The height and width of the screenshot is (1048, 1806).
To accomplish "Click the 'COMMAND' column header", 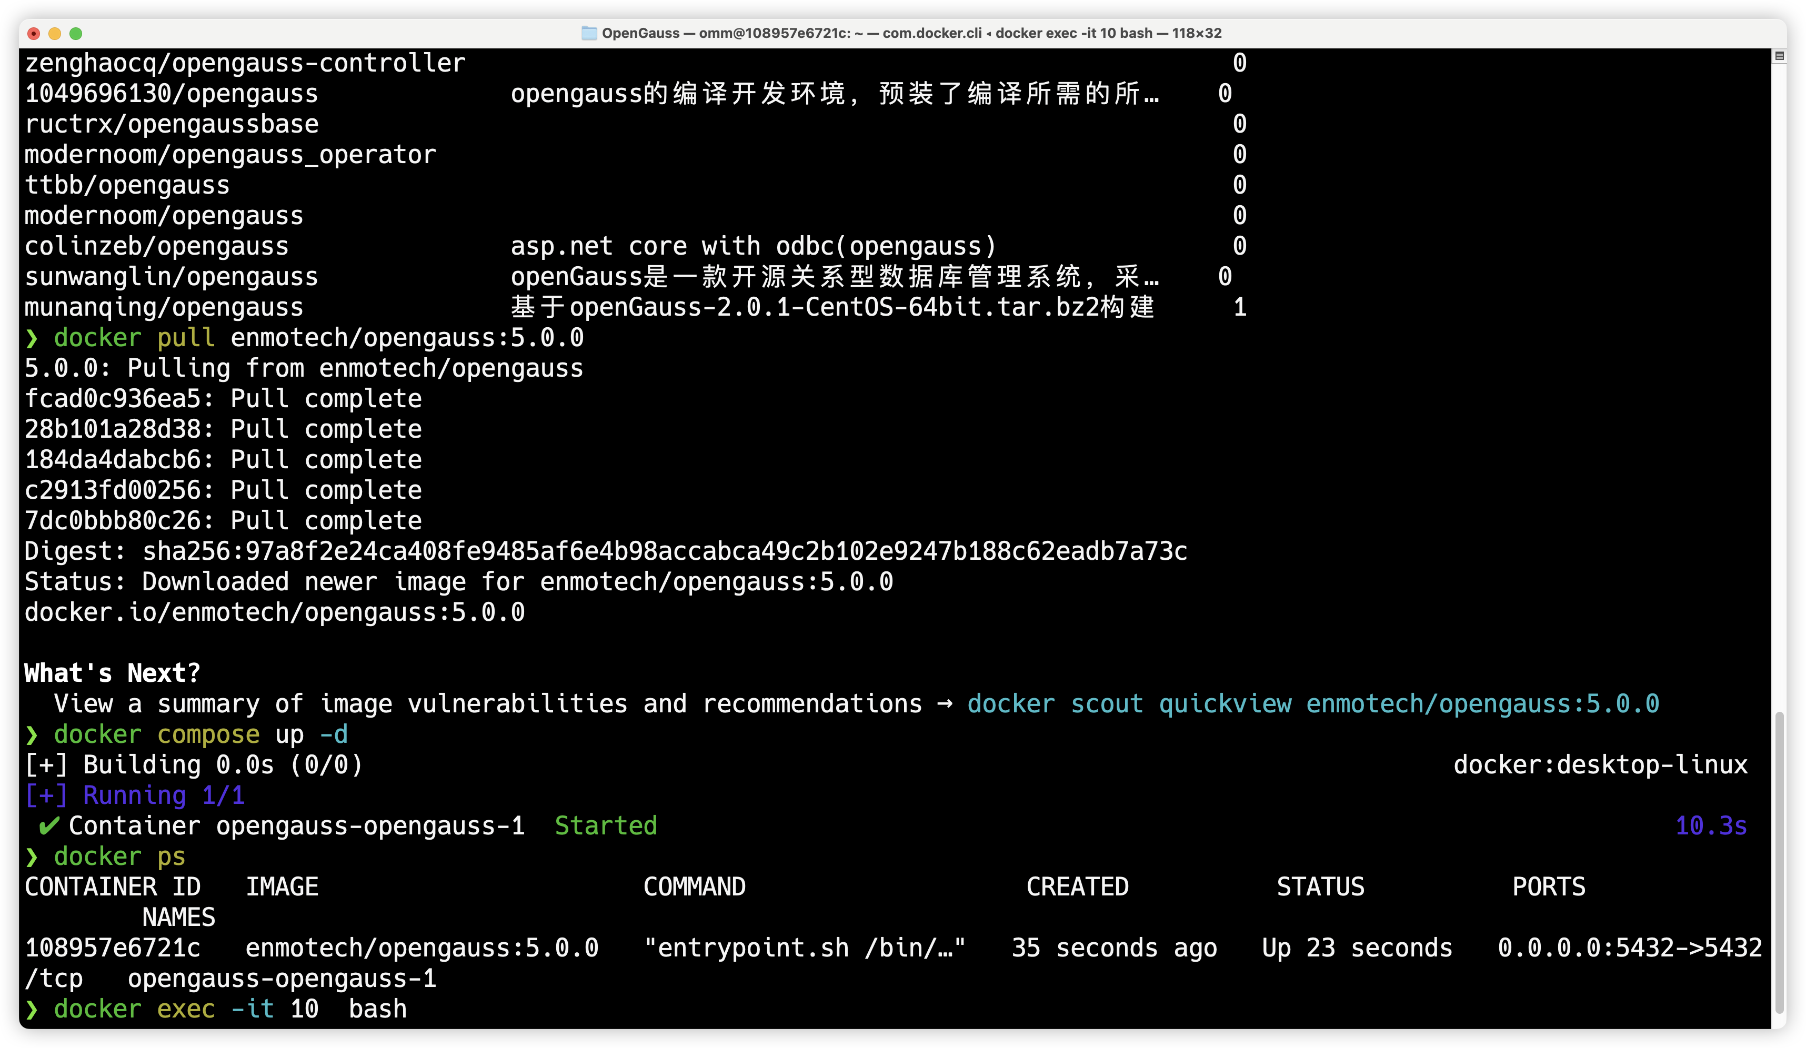I will point(694,887).
